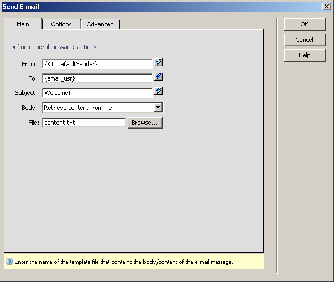Select the Subject field showing Welcome!

(97, 92)
